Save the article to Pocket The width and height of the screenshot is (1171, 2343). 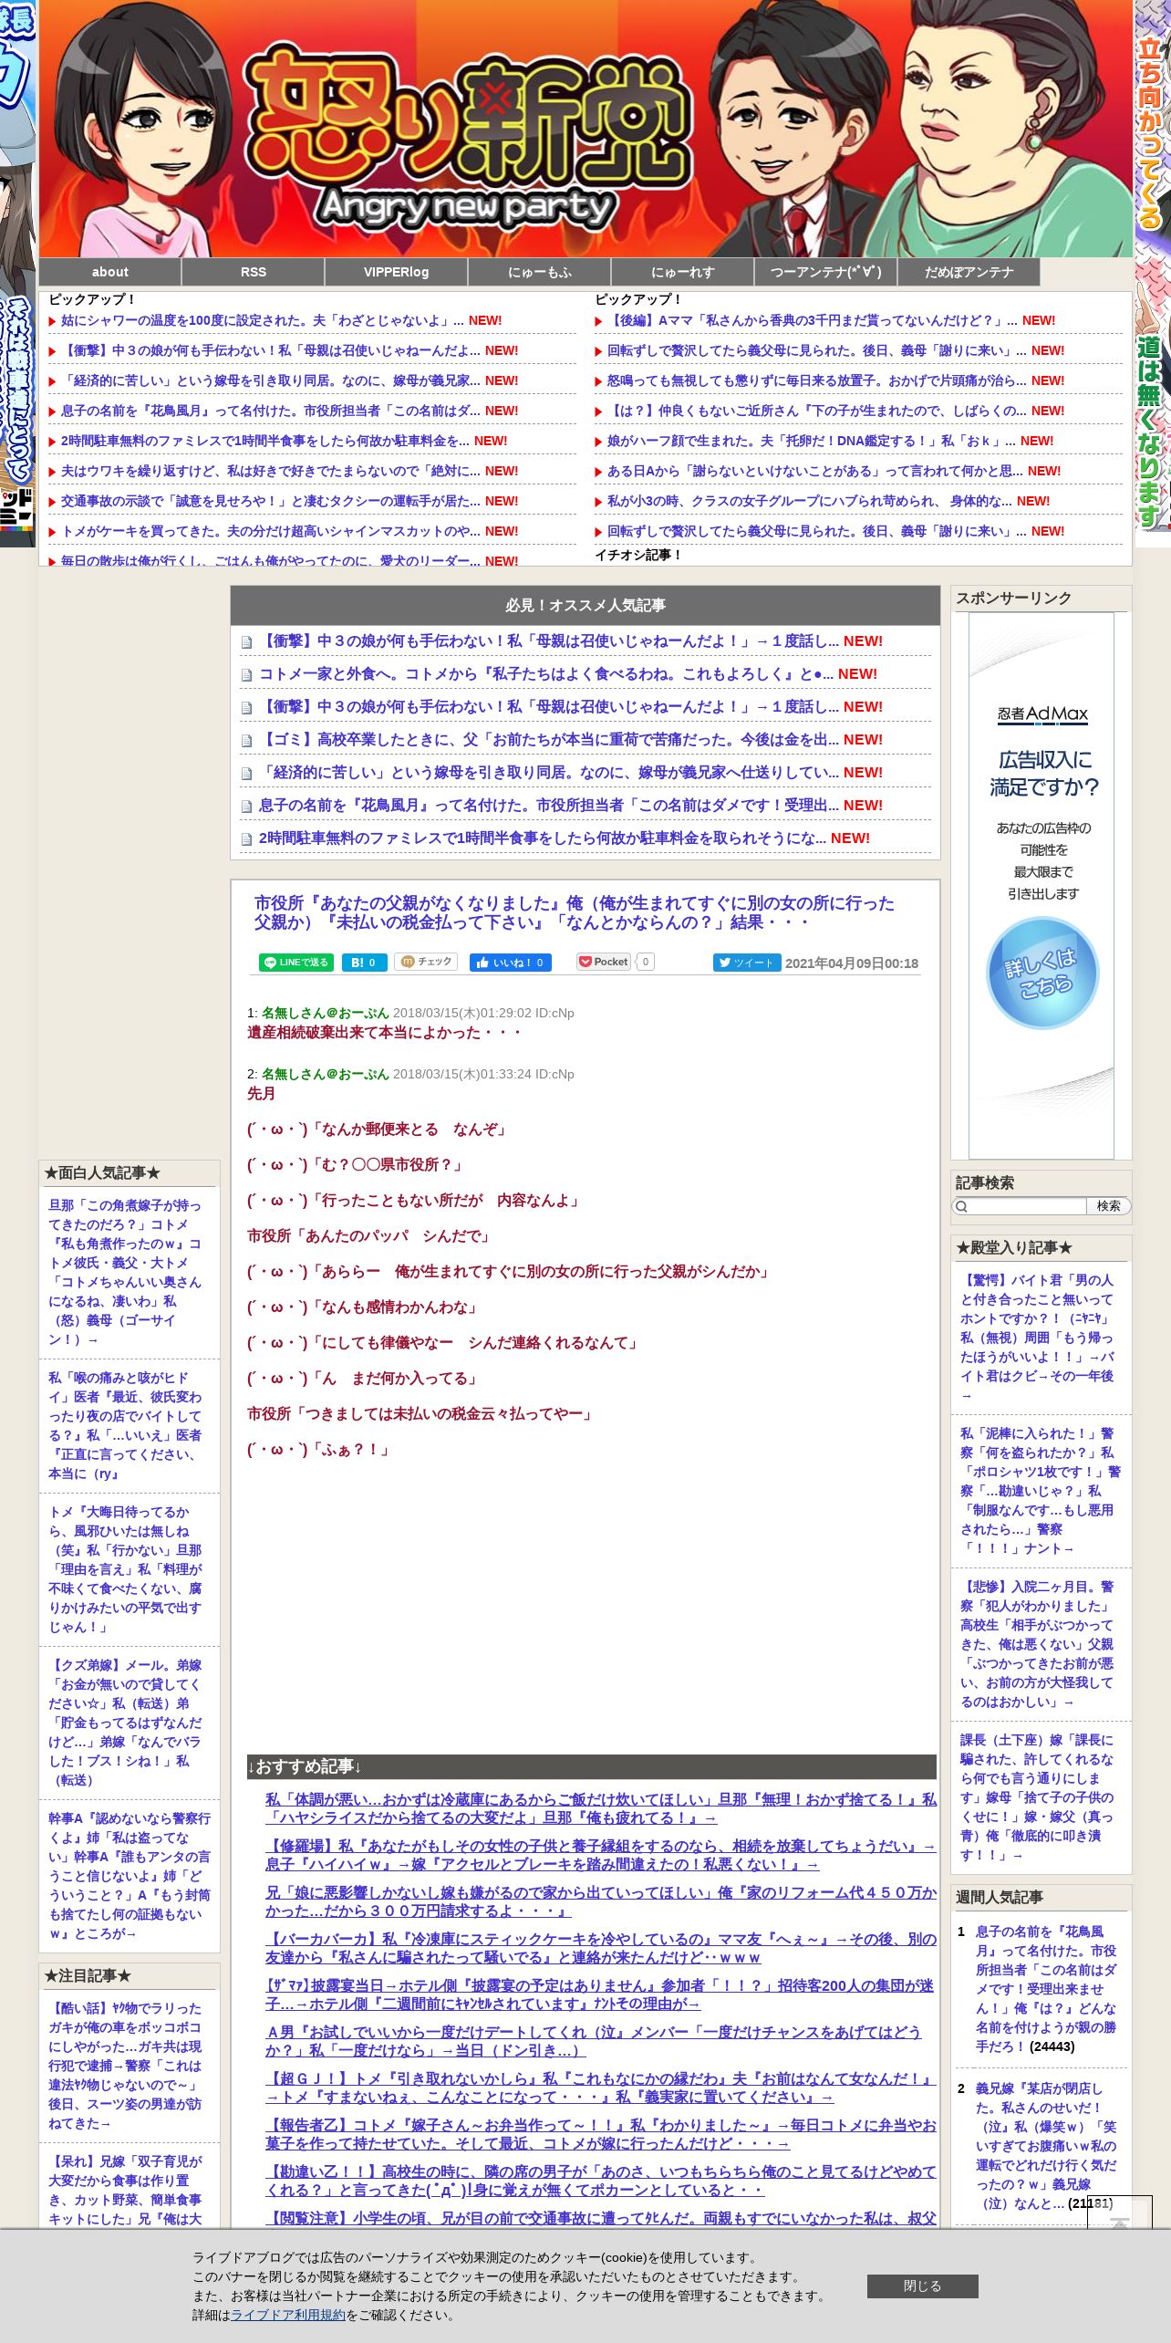click(604, 962)
